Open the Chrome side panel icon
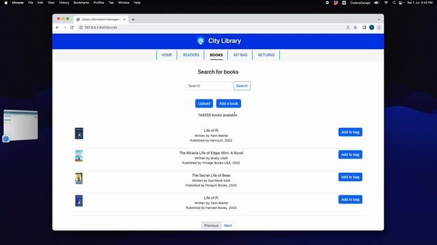The image size is (437, 245). tap(364, 27)
